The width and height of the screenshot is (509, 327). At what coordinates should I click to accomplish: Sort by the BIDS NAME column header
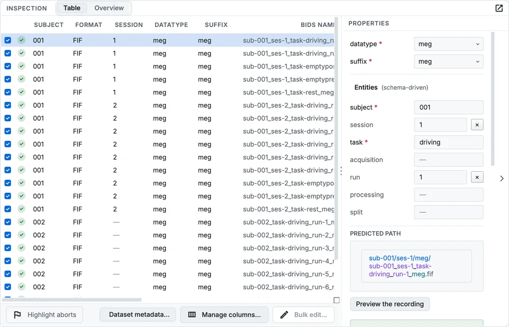317,25
